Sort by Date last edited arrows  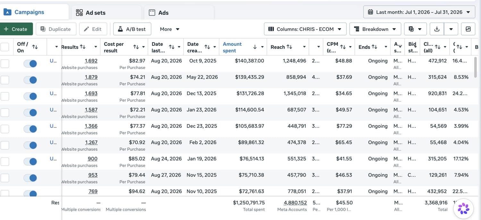pyautogui.click(x=172, y=47)
